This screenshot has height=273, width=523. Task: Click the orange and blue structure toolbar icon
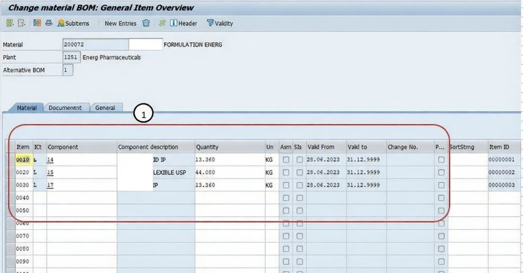coord(37,23)
